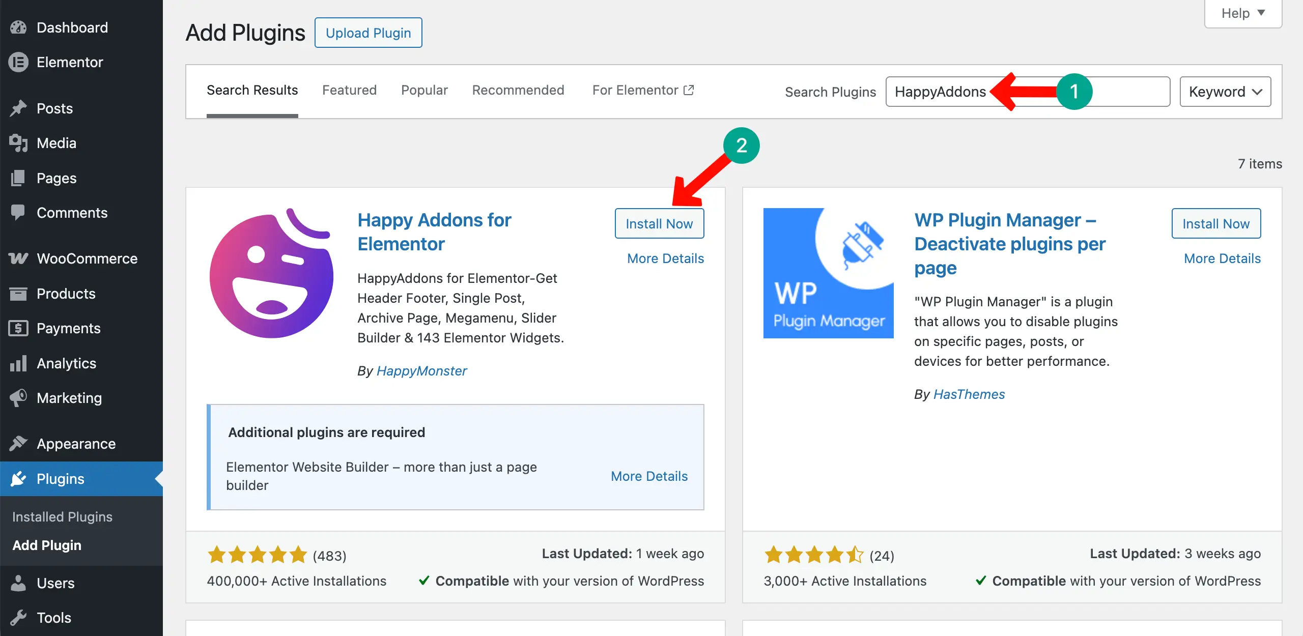Open the Keyword search type dropdown
1303x636 pixels.
(1226, 92)
